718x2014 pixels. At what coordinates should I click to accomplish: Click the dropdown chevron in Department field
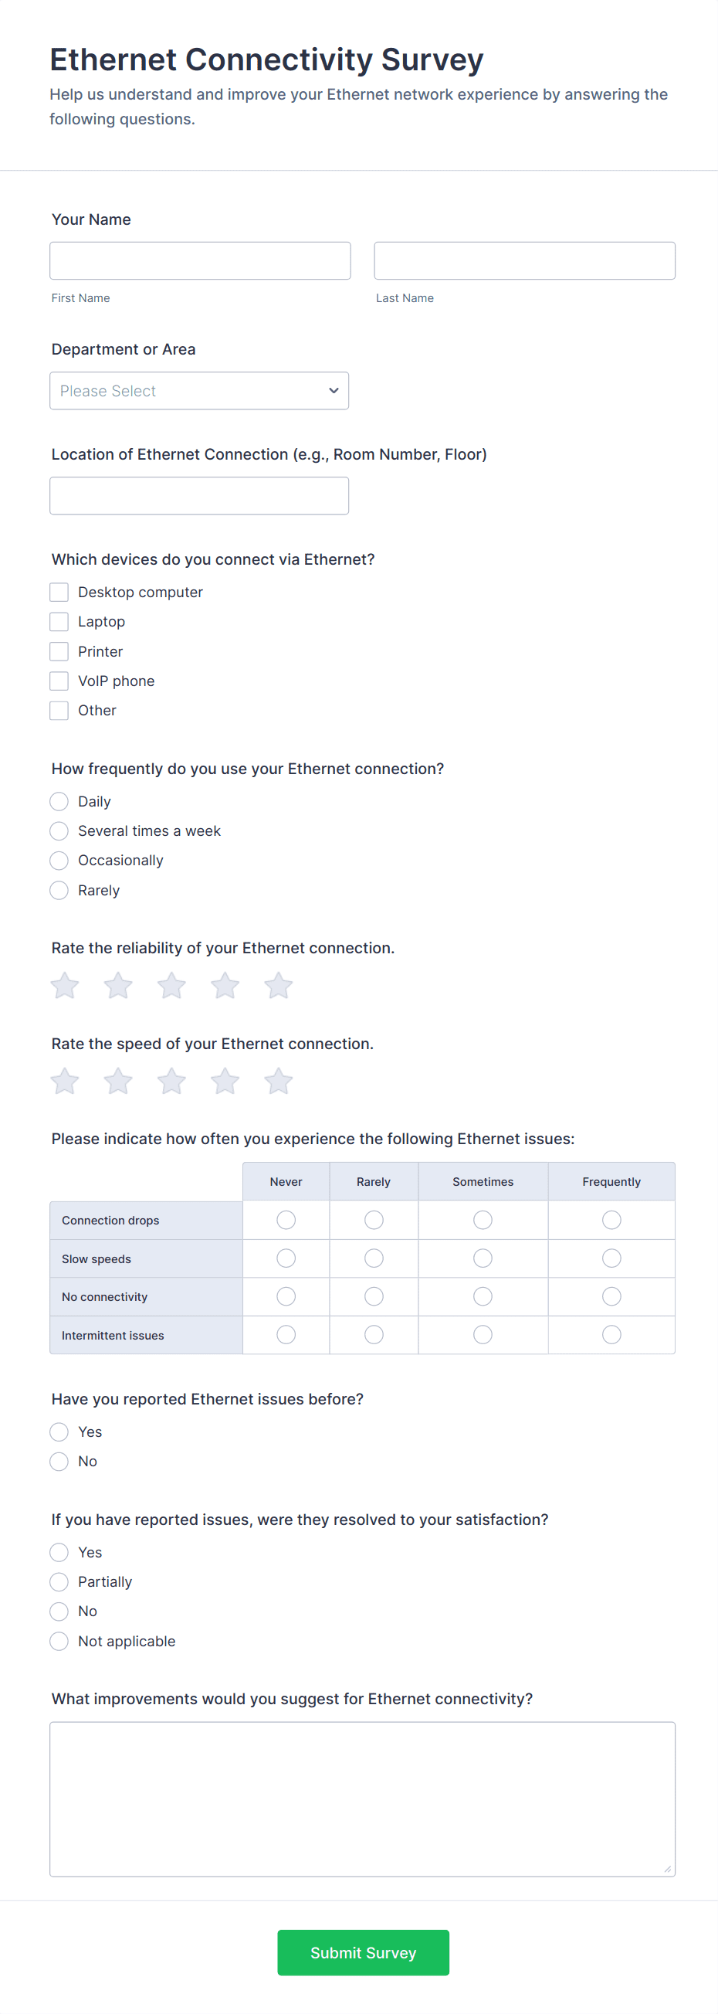pos(334,391)
